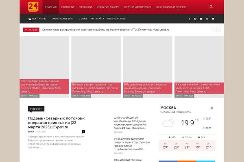Open the ticker headline about Столтенберг
Viewport: 244px width, 162px height.
pos(105,30)
